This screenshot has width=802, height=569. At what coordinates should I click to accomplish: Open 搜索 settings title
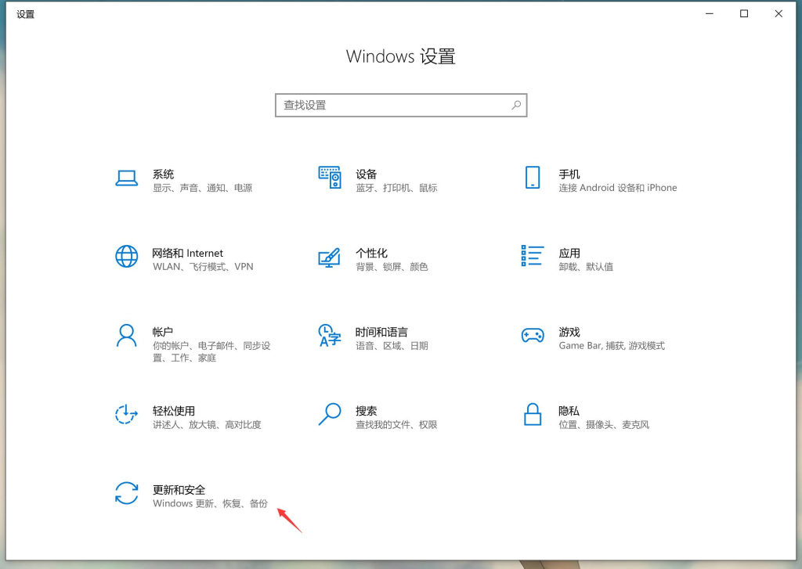tap(367, 411)
